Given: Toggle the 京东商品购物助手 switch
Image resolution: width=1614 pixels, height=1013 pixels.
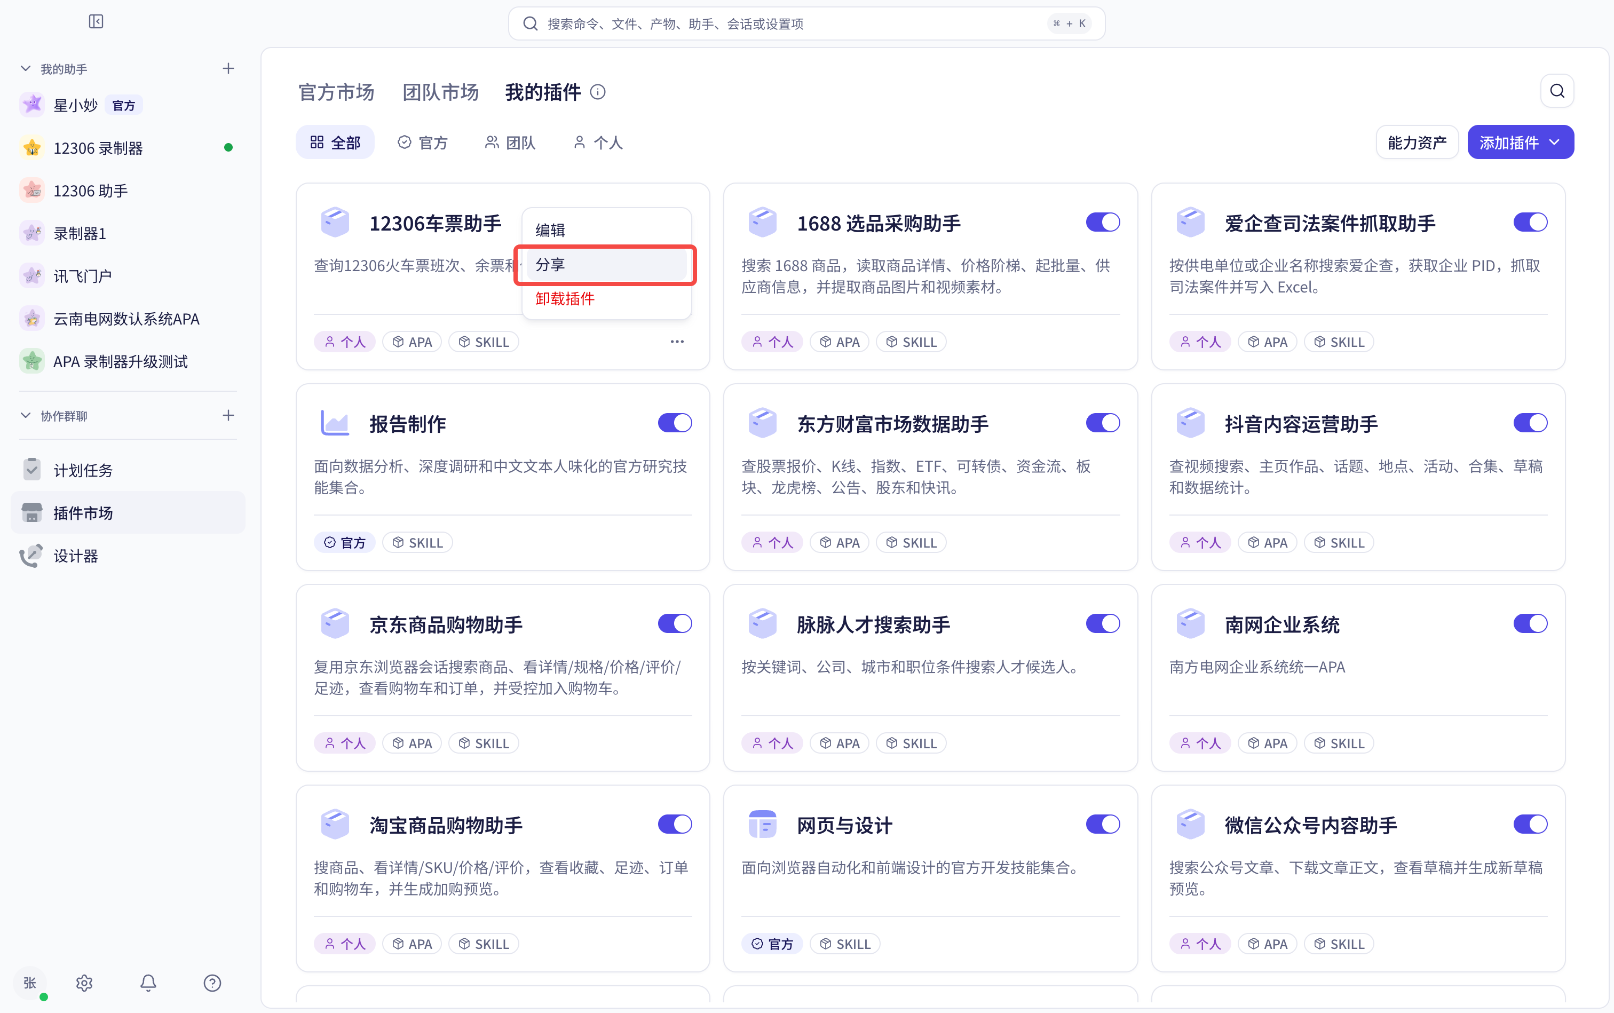Looking at the screenshot, I should coord(675,624).
